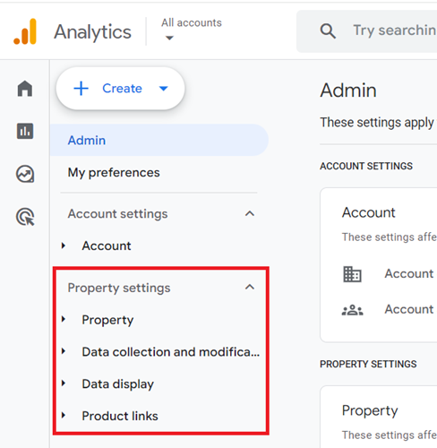Open the Product links item
This screenshot has width=437, height=448.
pyautogui.click(x=120, y=416)
